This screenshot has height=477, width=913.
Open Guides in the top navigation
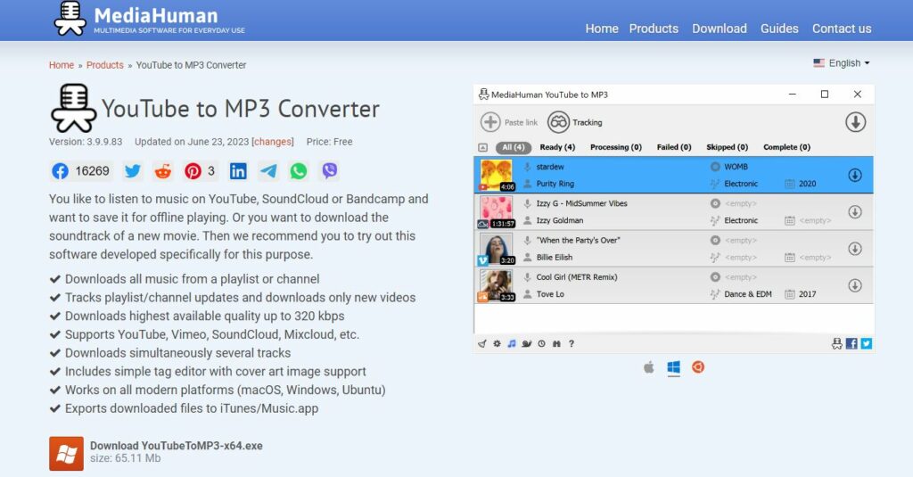pyautogui.click(x=779, y=29)
